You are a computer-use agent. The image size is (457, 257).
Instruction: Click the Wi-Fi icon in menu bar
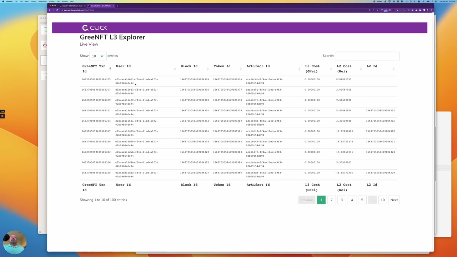(x=423, y=1)
